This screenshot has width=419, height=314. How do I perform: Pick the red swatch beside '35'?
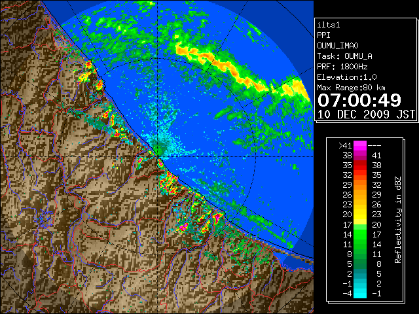[x=360, y=166]
